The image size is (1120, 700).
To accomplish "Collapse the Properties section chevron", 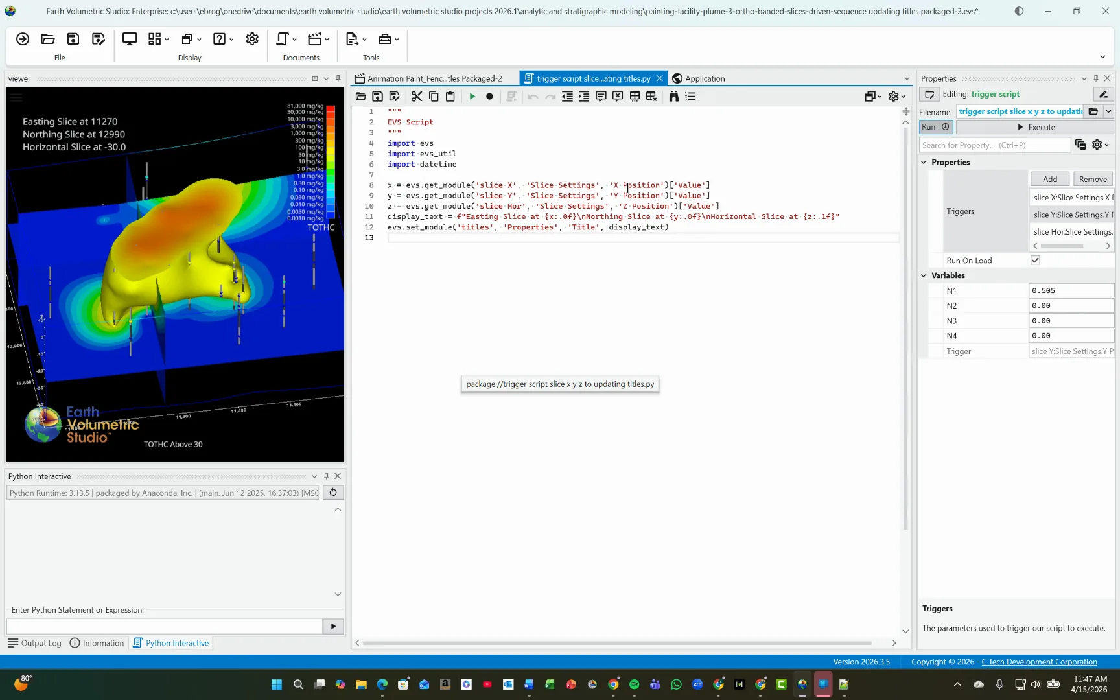I will pyautogui.click(x=924, y=162).
